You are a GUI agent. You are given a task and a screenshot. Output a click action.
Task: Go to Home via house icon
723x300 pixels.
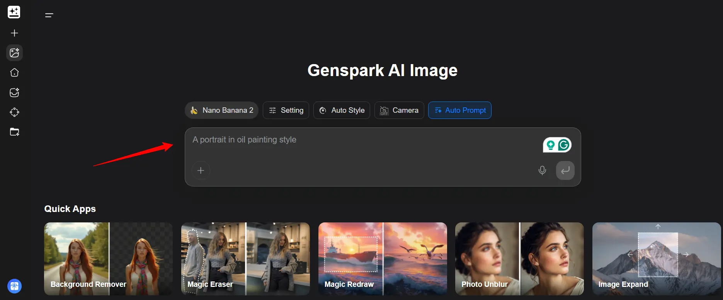pyautogui.click(x=14, y=73)
